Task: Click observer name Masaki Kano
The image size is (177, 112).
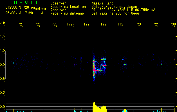Action: click(x=102, y=3)
